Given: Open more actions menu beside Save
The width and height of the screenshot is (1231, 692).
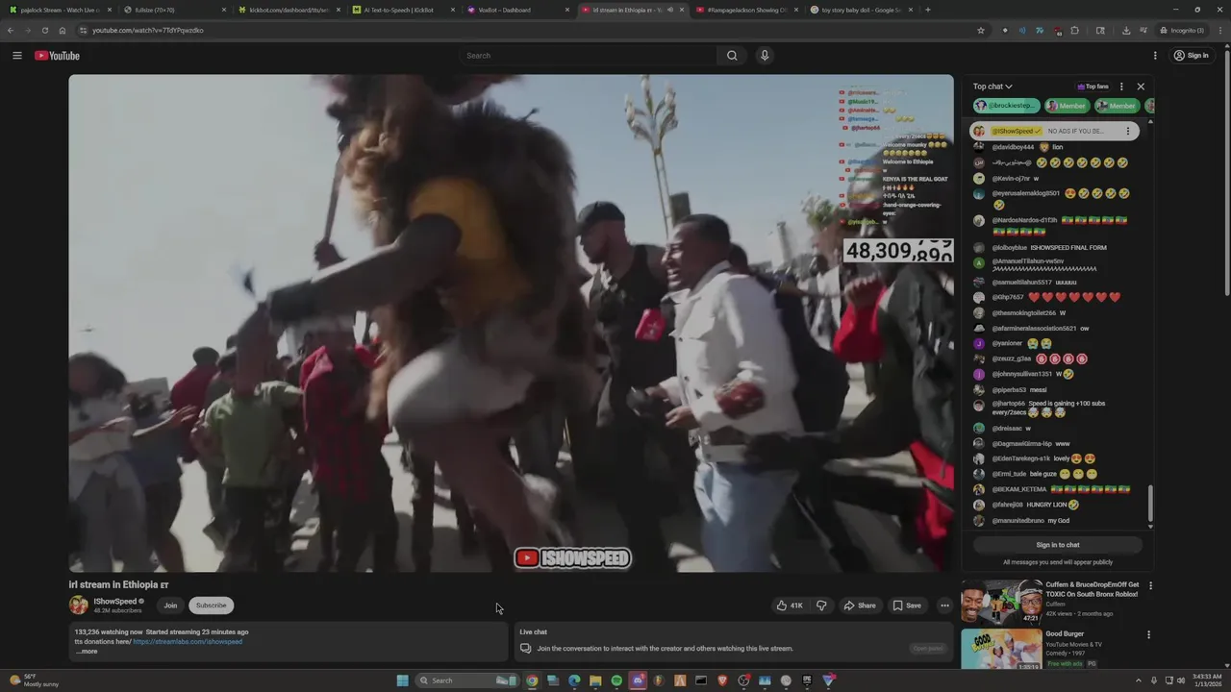Looking at the screenshot, I should point(944,605).
